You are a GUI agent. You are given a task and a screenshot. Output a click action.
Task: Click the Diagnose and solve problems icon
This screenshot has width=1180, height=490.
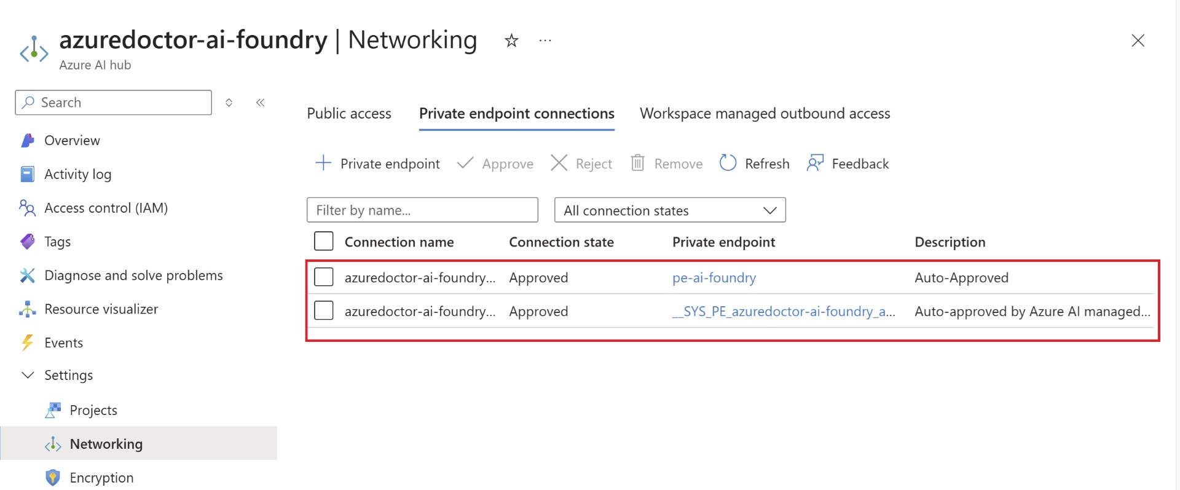click(28, 275)
